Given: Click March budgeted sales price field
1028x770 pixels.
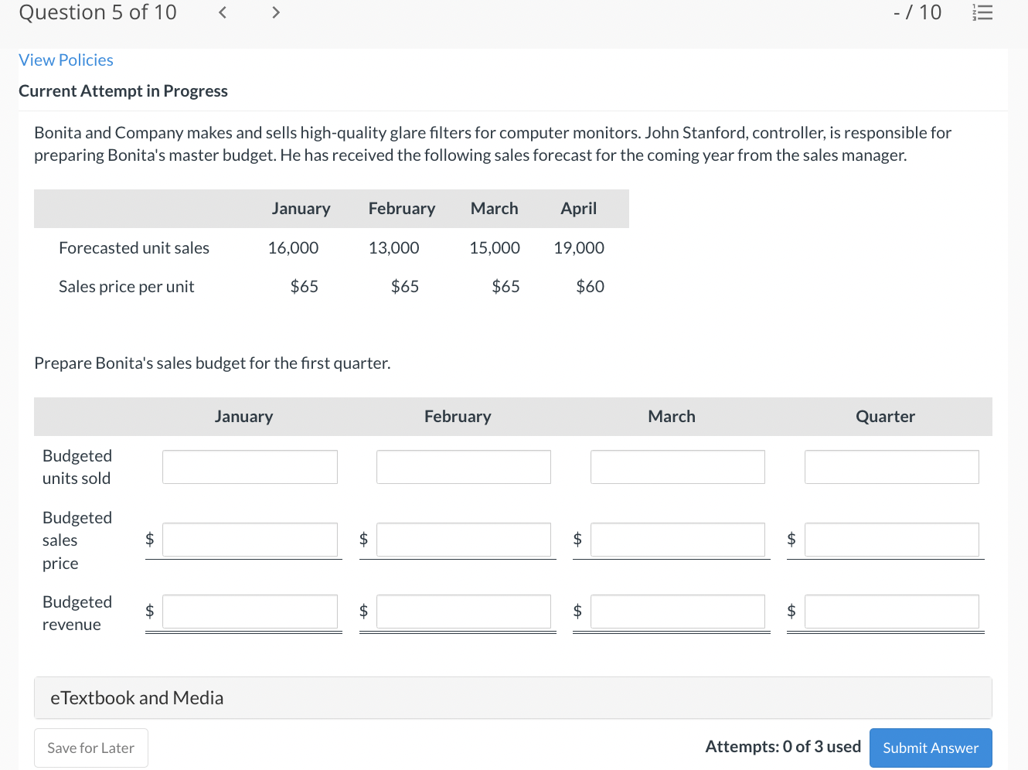Looking at the screenshot, I should (x=678, y=540).
